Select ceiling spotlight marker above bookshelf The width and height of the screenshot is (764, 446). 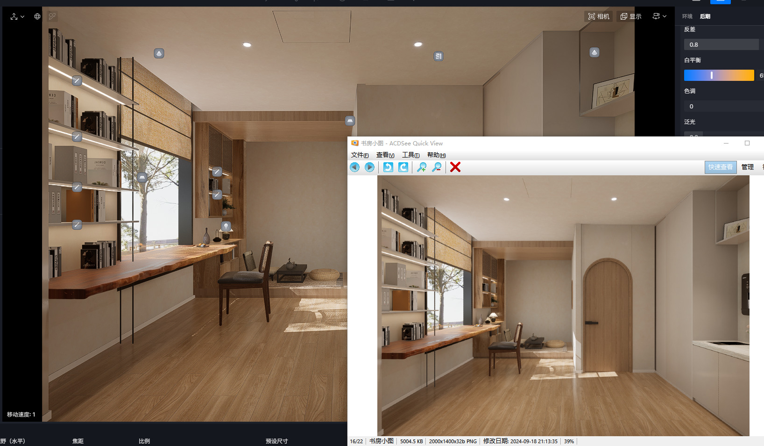coord(159,53)
